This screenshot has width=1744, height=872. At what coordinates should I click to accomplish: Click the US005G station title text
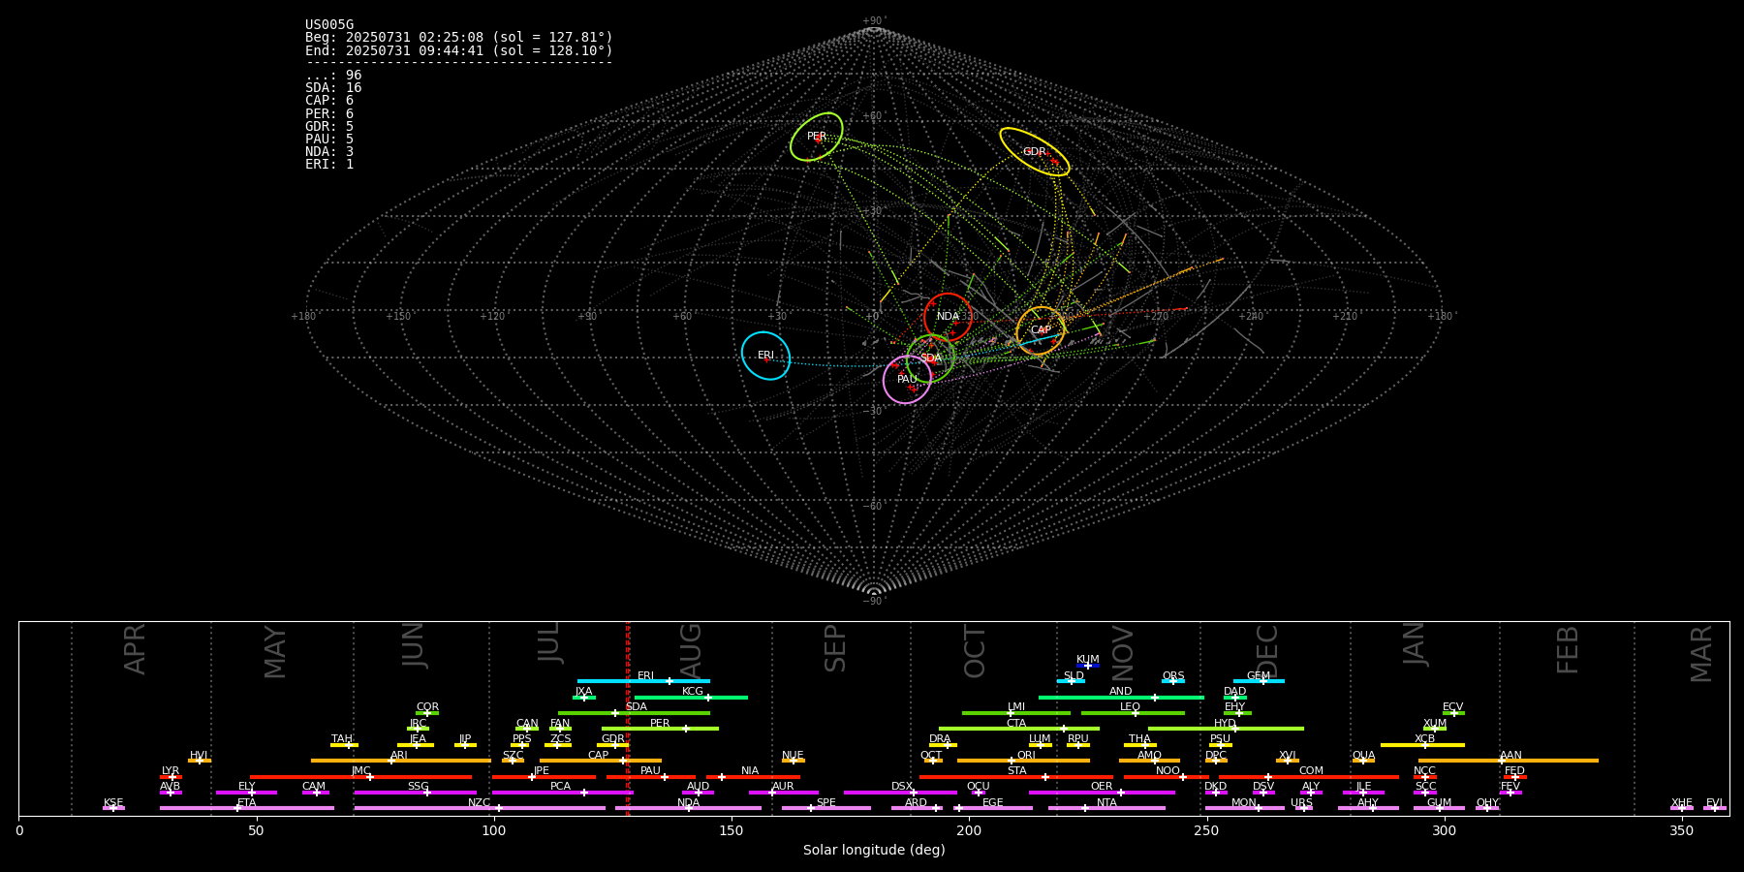pyautogui.click(x=329, y=25)
